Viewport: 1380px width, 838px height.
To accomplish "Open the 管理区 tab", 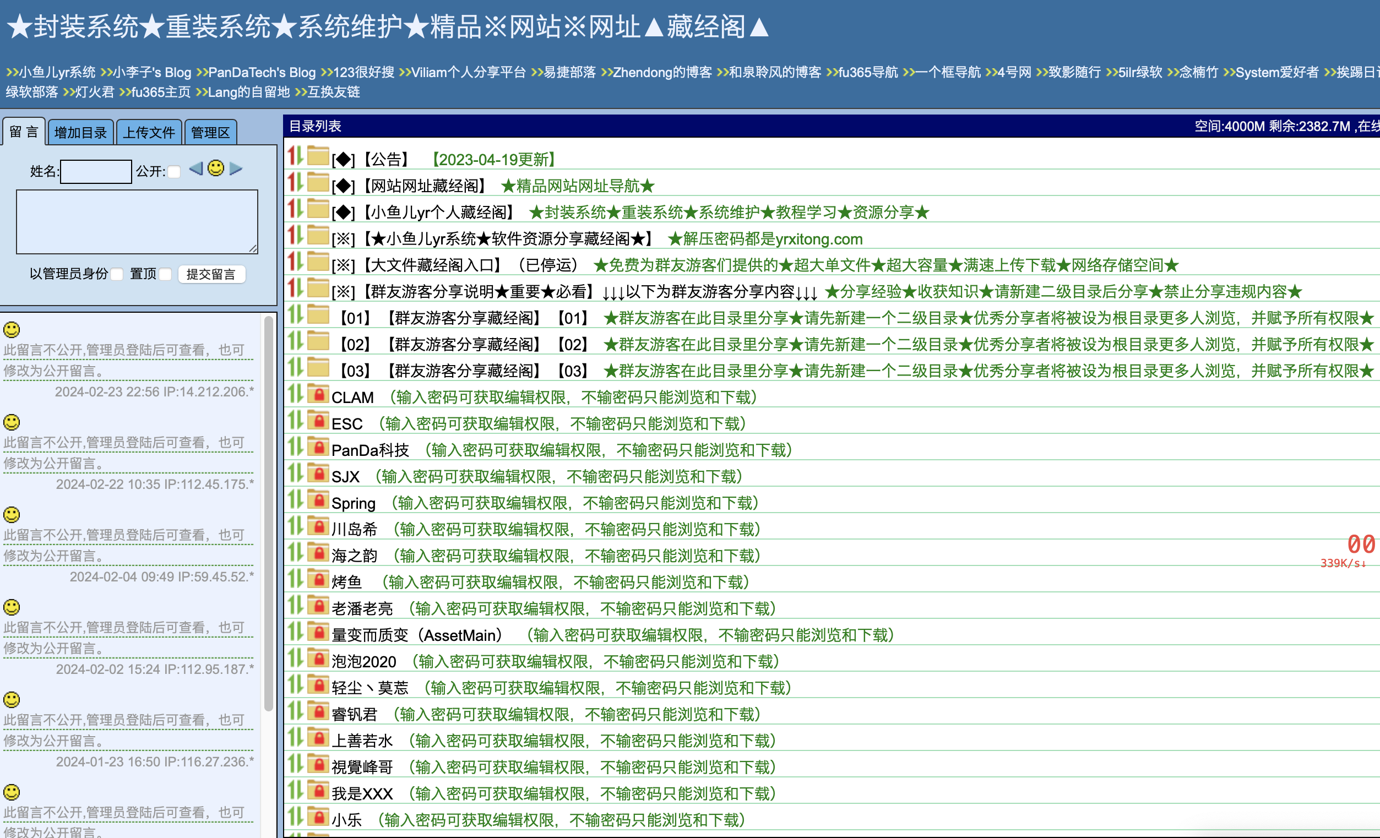I will 210,132.
